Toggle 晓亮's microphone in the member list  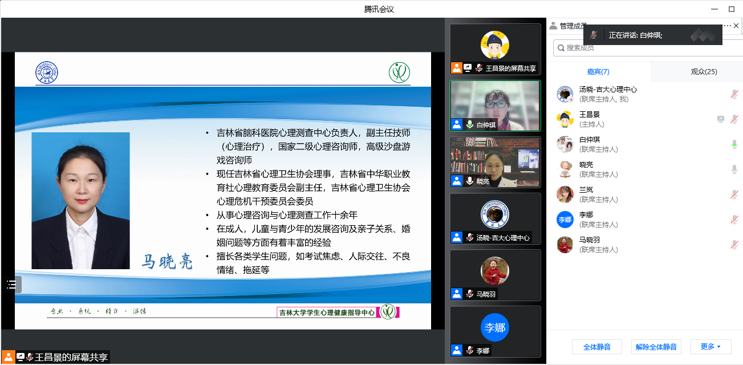(x=734, y=169)
